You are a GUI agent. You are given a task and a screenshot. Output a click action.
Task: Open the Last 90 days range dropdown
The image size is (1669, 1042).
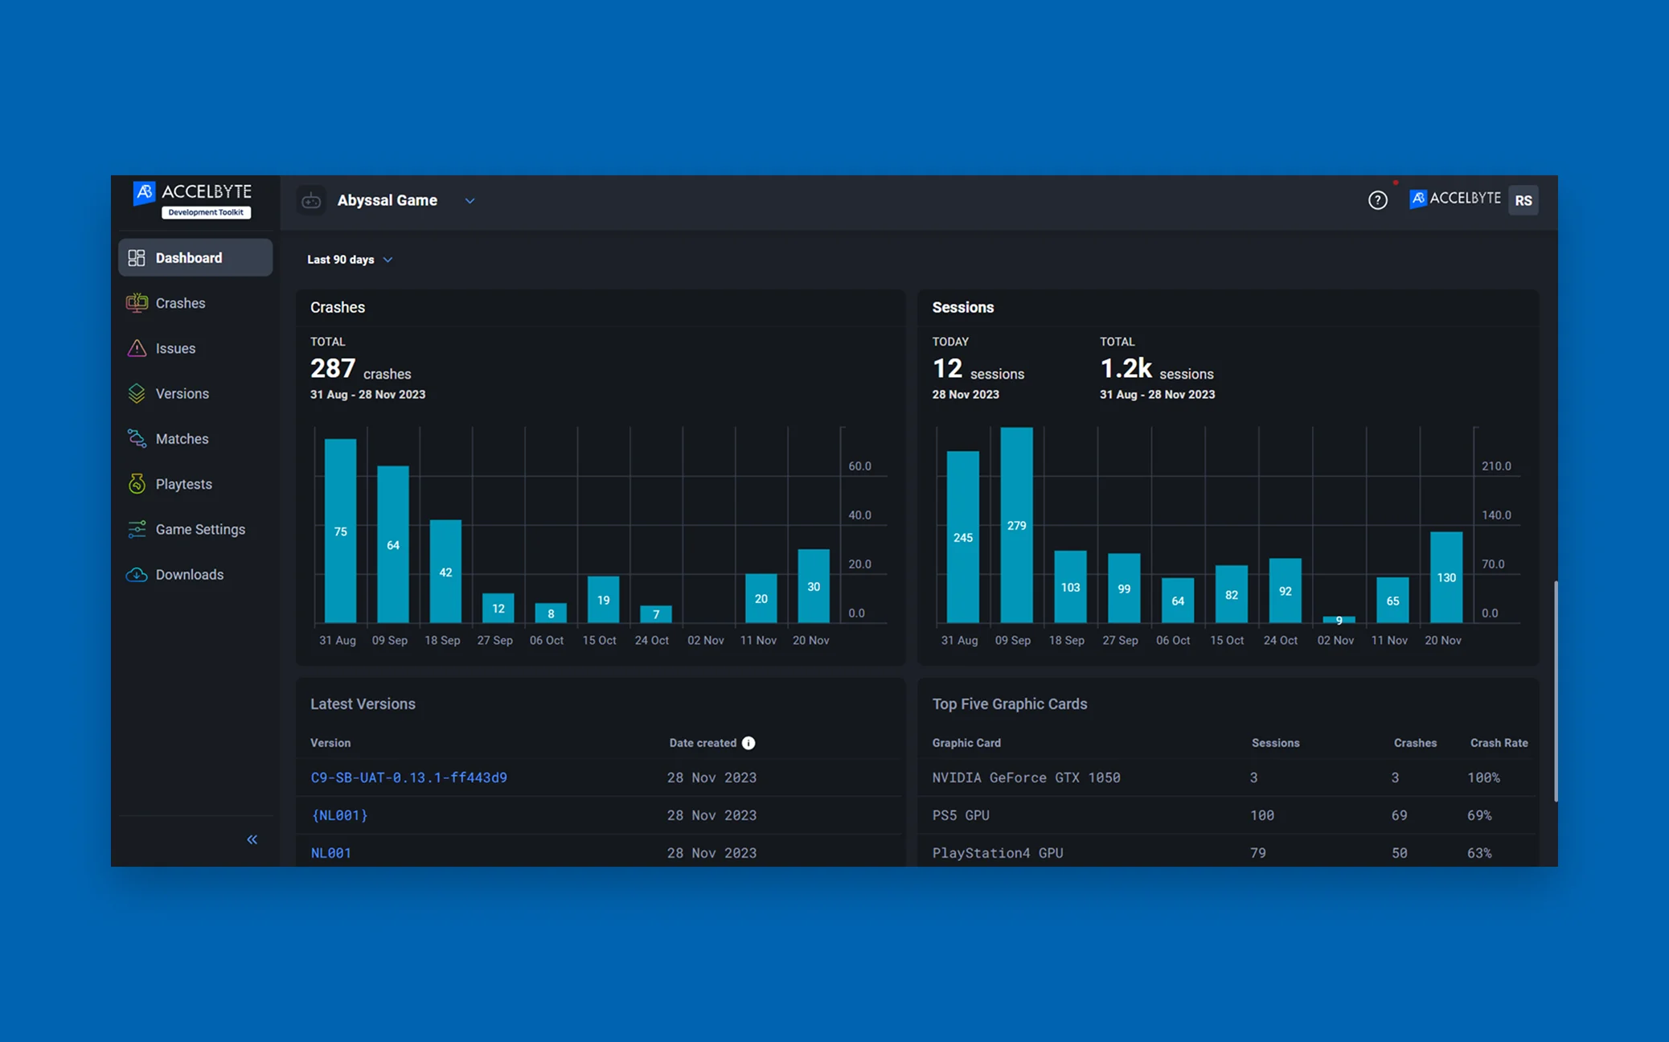(350, 260)
